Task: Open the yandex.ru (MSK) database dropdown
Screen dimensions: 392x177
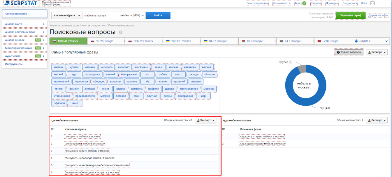Action: click(132, 16)
